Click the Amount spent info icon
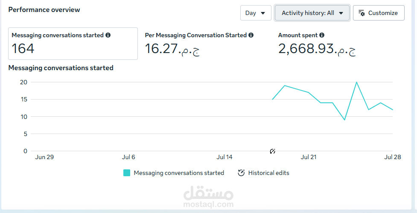Image resolution: width=417 pixels, height=213 pixels. click(x=322, y=35)
